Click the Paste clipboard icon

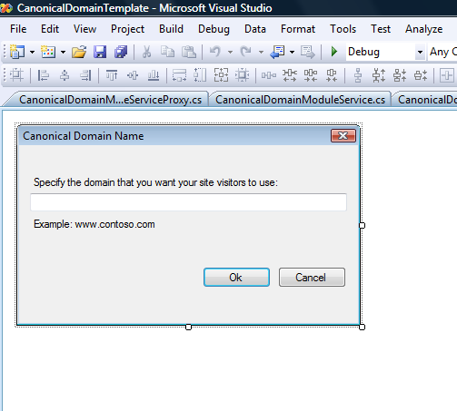(189, 52)
